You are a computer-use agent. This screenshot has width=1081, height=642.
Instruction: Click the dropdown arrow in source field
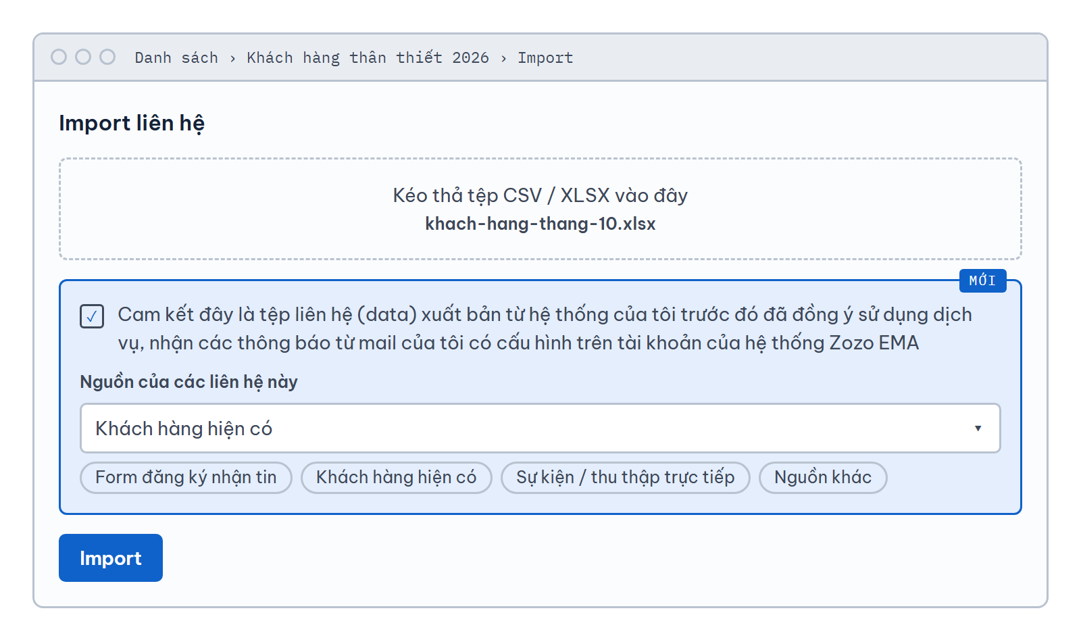click(x=978, y=428)
